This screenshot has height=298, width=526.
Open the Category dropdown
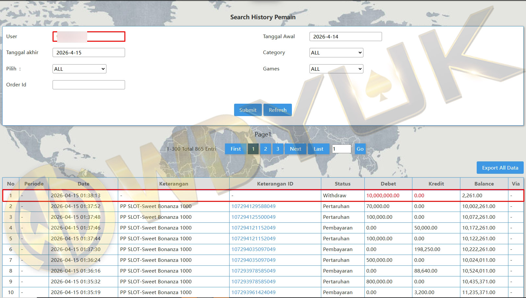pos(336,52)
